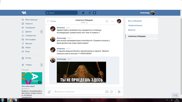Open Windows Start button
This screenshot has width=182, height=102.
pyautogui.click(x=2, y=100)
